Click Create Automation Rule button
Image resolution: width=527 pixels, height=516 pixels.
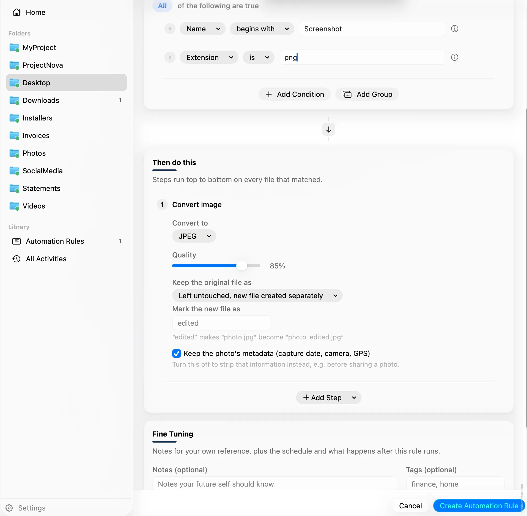(479, 506)
